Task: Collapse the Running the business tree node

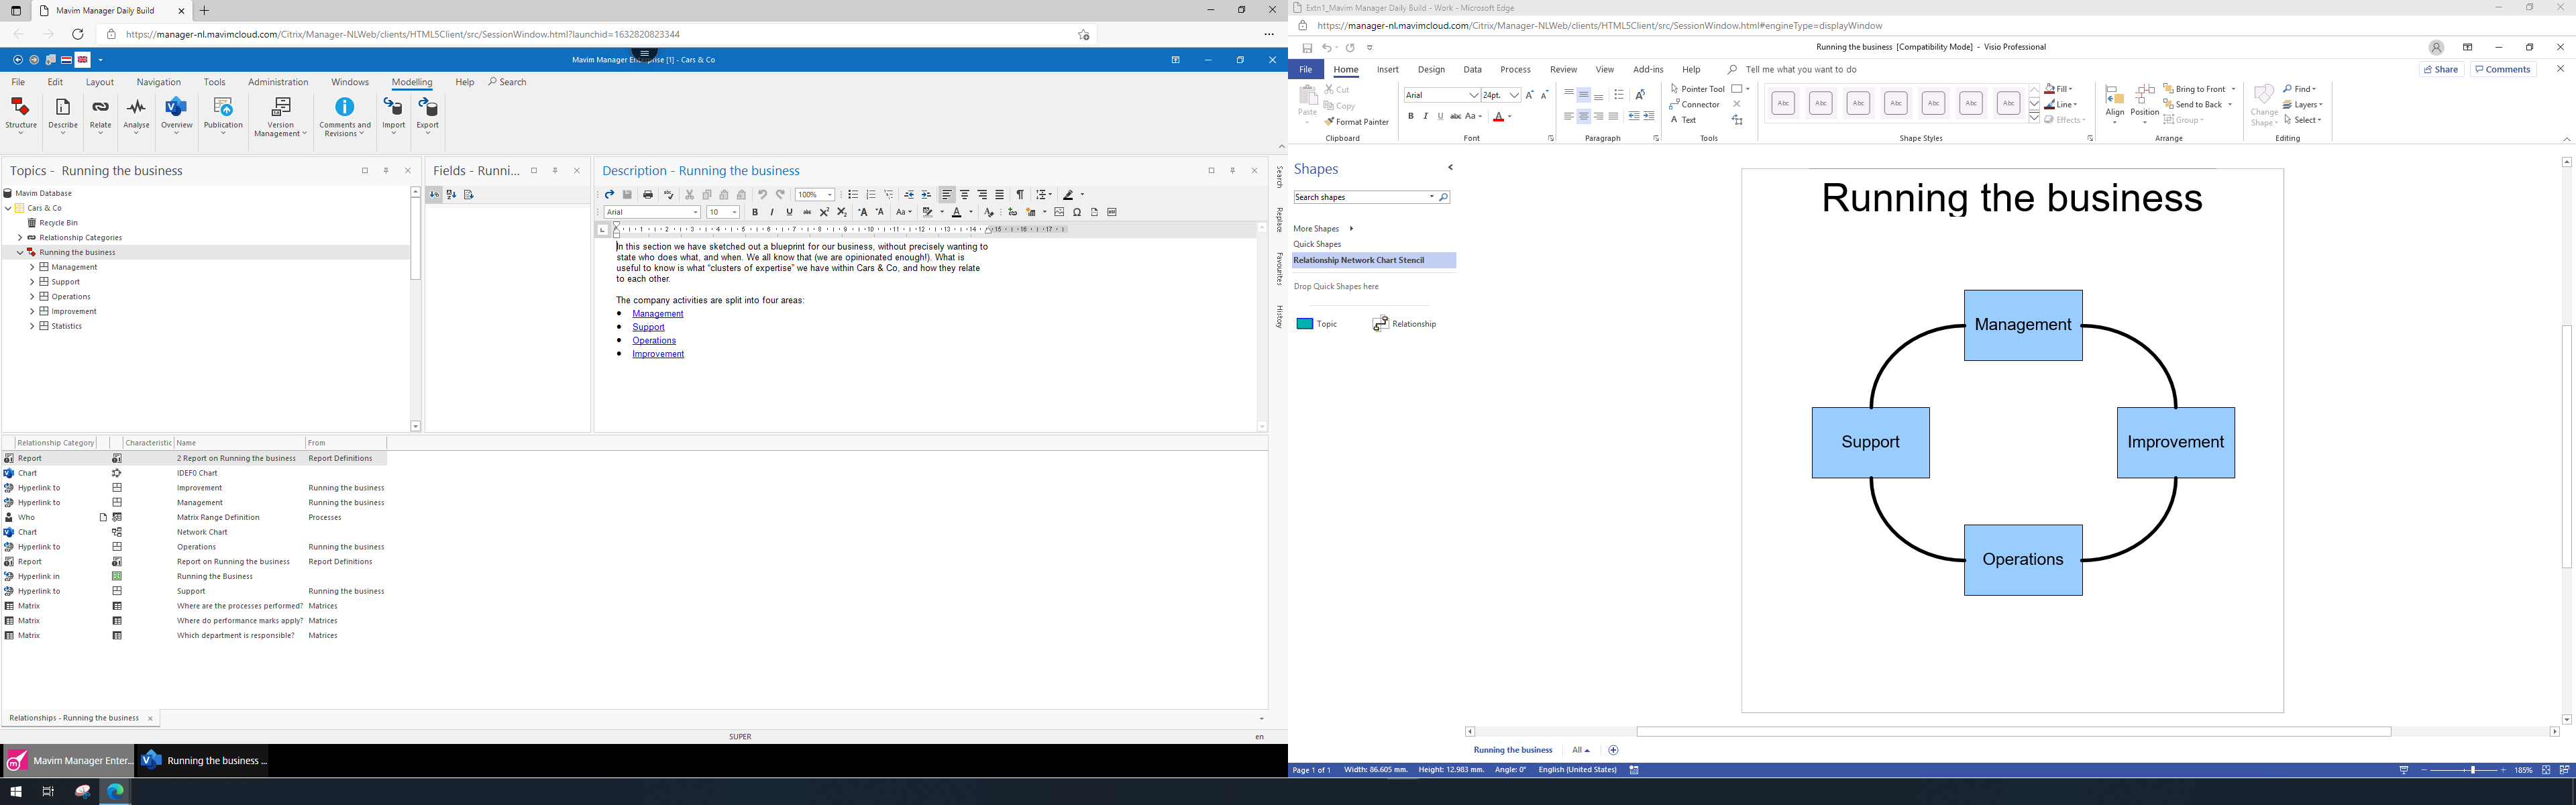Action: tap(20, 252)
